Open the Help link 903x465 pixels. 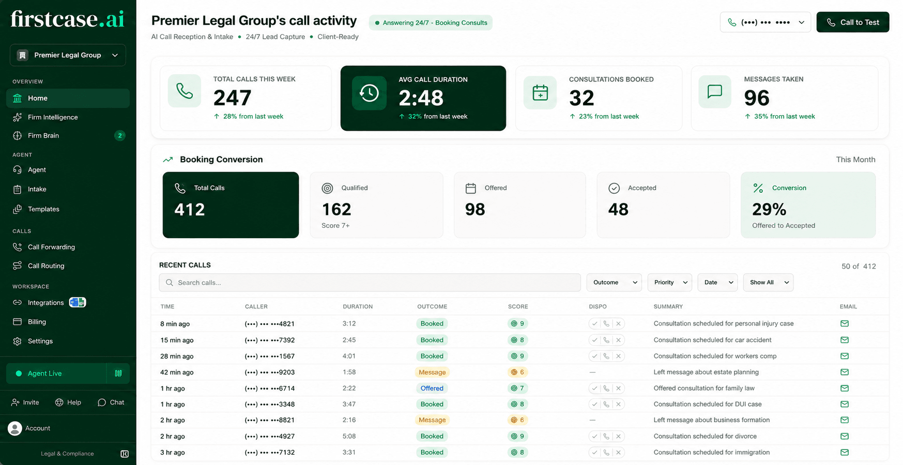click(x=68, y=402)
